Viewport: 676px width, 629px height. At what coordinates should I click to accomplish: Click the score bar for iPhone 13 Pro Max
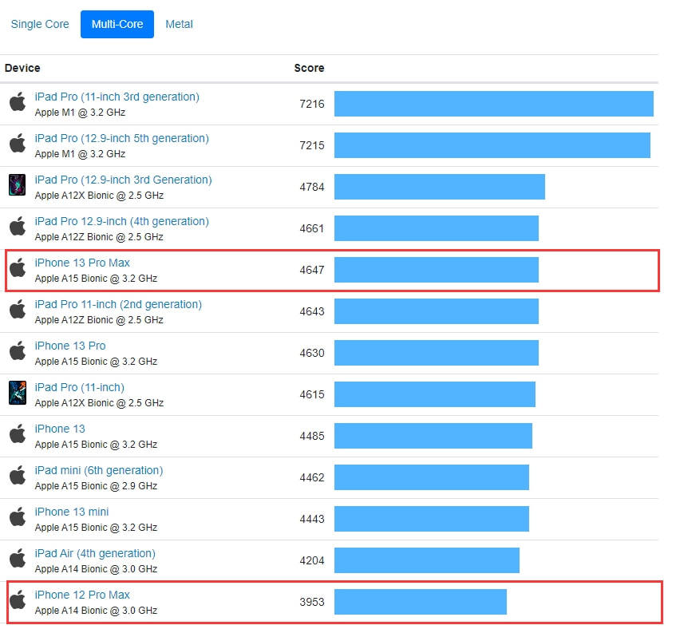(x=437, y=270)
